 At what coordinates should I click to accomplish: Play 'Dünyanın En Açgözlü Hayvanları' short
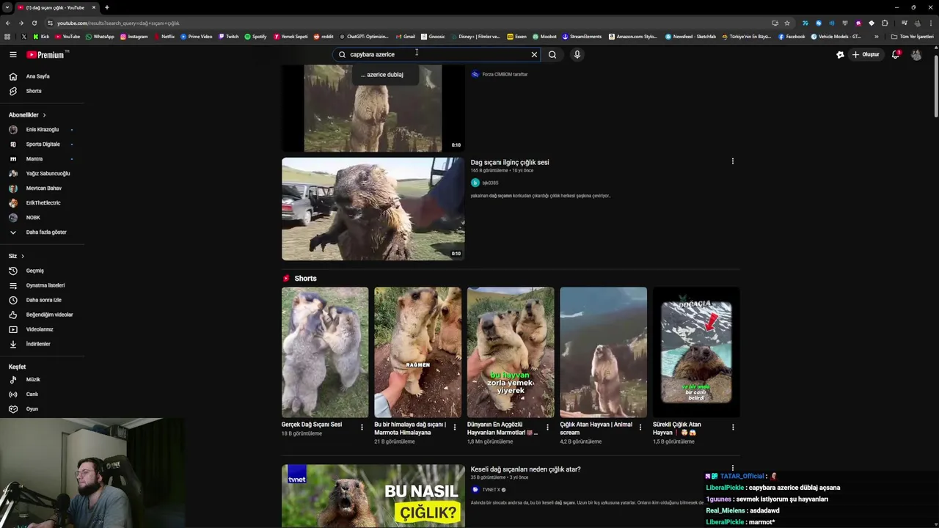[511, 352]
